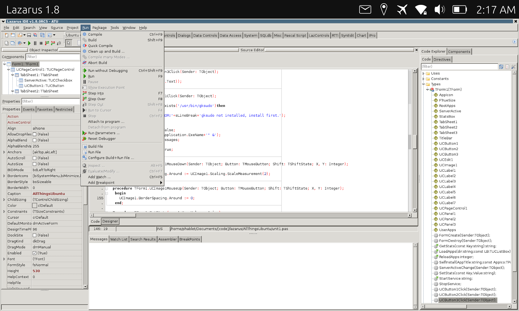Image resolution: width=519 pixels, height=311 pixels.
Task: Click the View Forms toolbar icon
Action: coord(13,43)
